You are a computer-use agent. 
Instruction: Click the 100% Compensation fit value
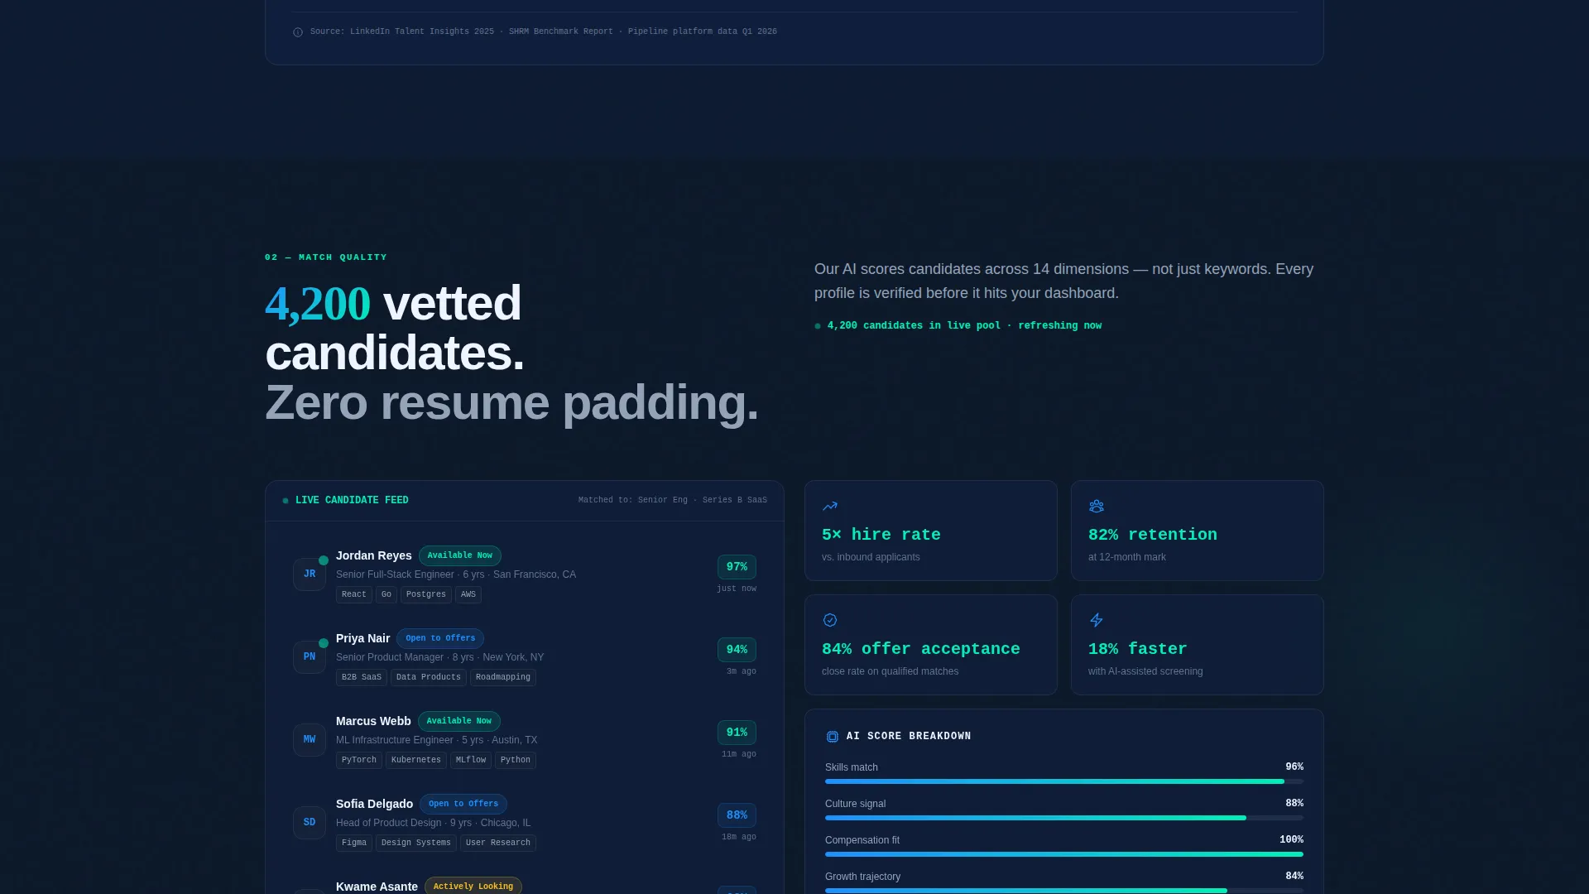point(1292,840)
